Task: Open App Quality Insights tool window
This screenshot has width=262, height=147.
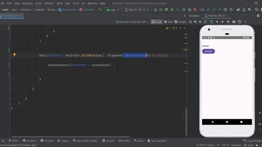Action: 85,141
